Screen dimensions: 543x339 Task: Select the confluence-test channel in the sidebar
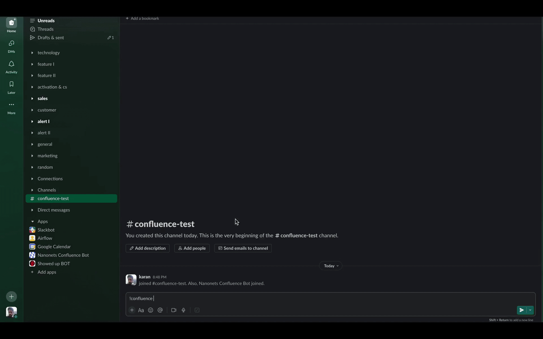tap(54, 198)
